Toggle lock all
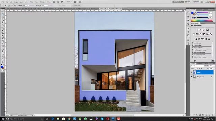 pos(201,69)
